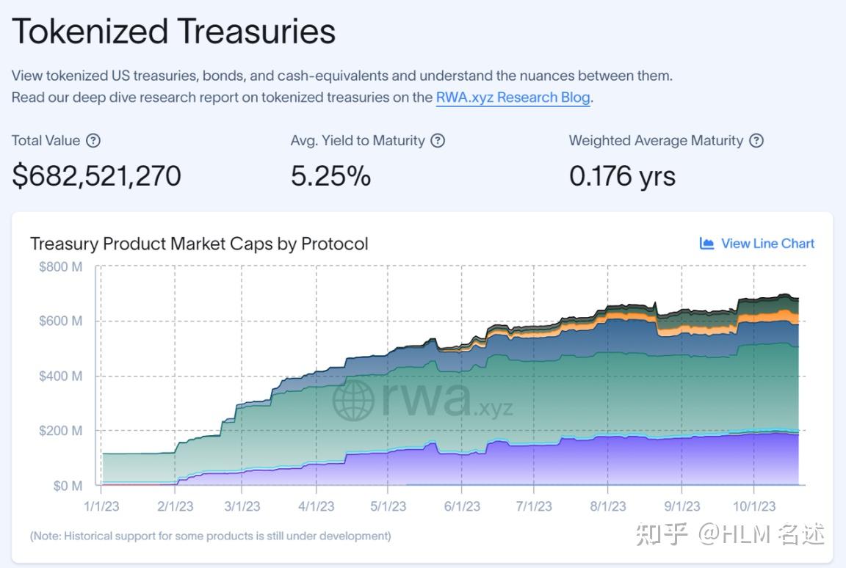Viewport: 846px width, 568px height.
Task: Click the Tokenized Treasuries page heading
Action: click(174, 32)
